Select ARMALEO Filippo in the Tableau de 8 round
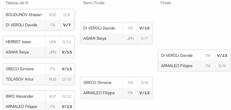The image size is (231, 110). pos(21,107)
